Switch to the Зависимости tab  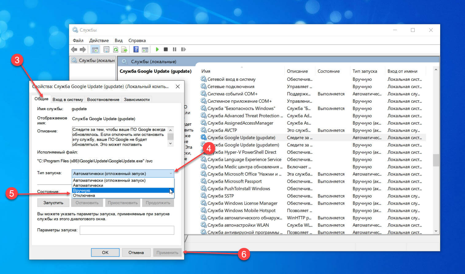point(137,99)
